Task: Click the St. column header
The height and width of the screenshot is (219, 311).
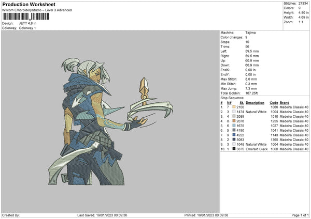Action: pyautogui.click(x=242, y=103)
